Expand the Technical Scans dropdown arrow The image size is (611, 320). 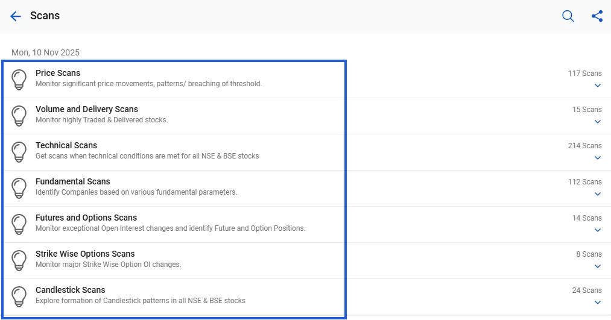click(597, 158)
